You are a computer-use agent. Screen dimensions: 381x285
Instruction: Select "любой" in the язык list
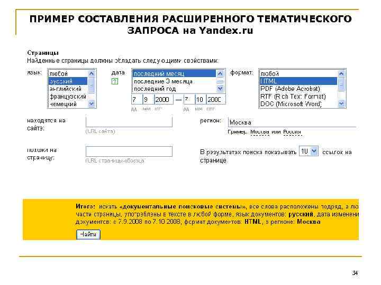click(68, 74)
